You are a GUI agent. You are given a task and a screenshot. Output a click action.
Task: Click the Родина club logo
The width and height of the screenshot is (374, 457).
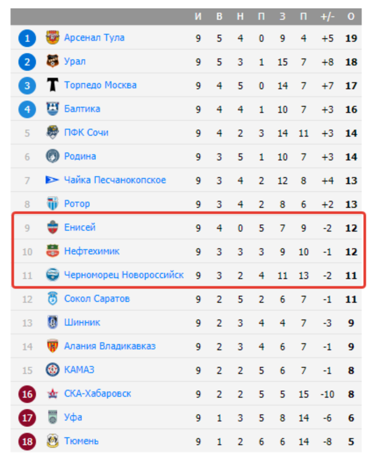(53, 156)
